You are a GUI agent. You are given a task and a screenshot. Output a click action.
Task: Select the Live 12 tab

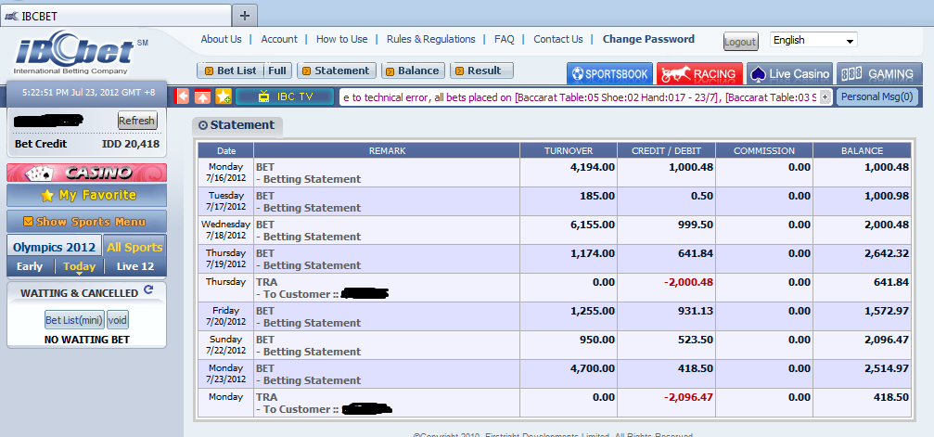135,266
